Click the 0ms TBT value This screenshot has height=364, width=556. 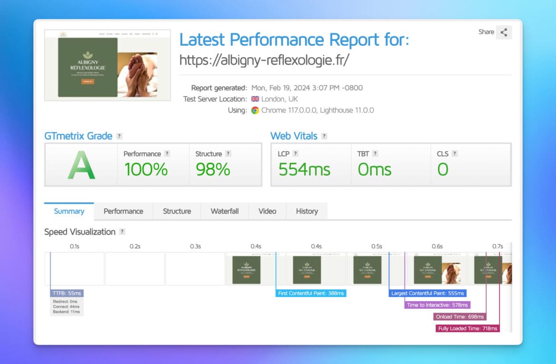pyautogui.click(x=375, y=169)
